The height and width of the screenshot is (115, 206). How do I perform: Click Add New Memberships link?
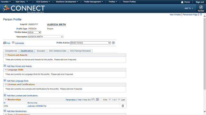coord(17,111)
